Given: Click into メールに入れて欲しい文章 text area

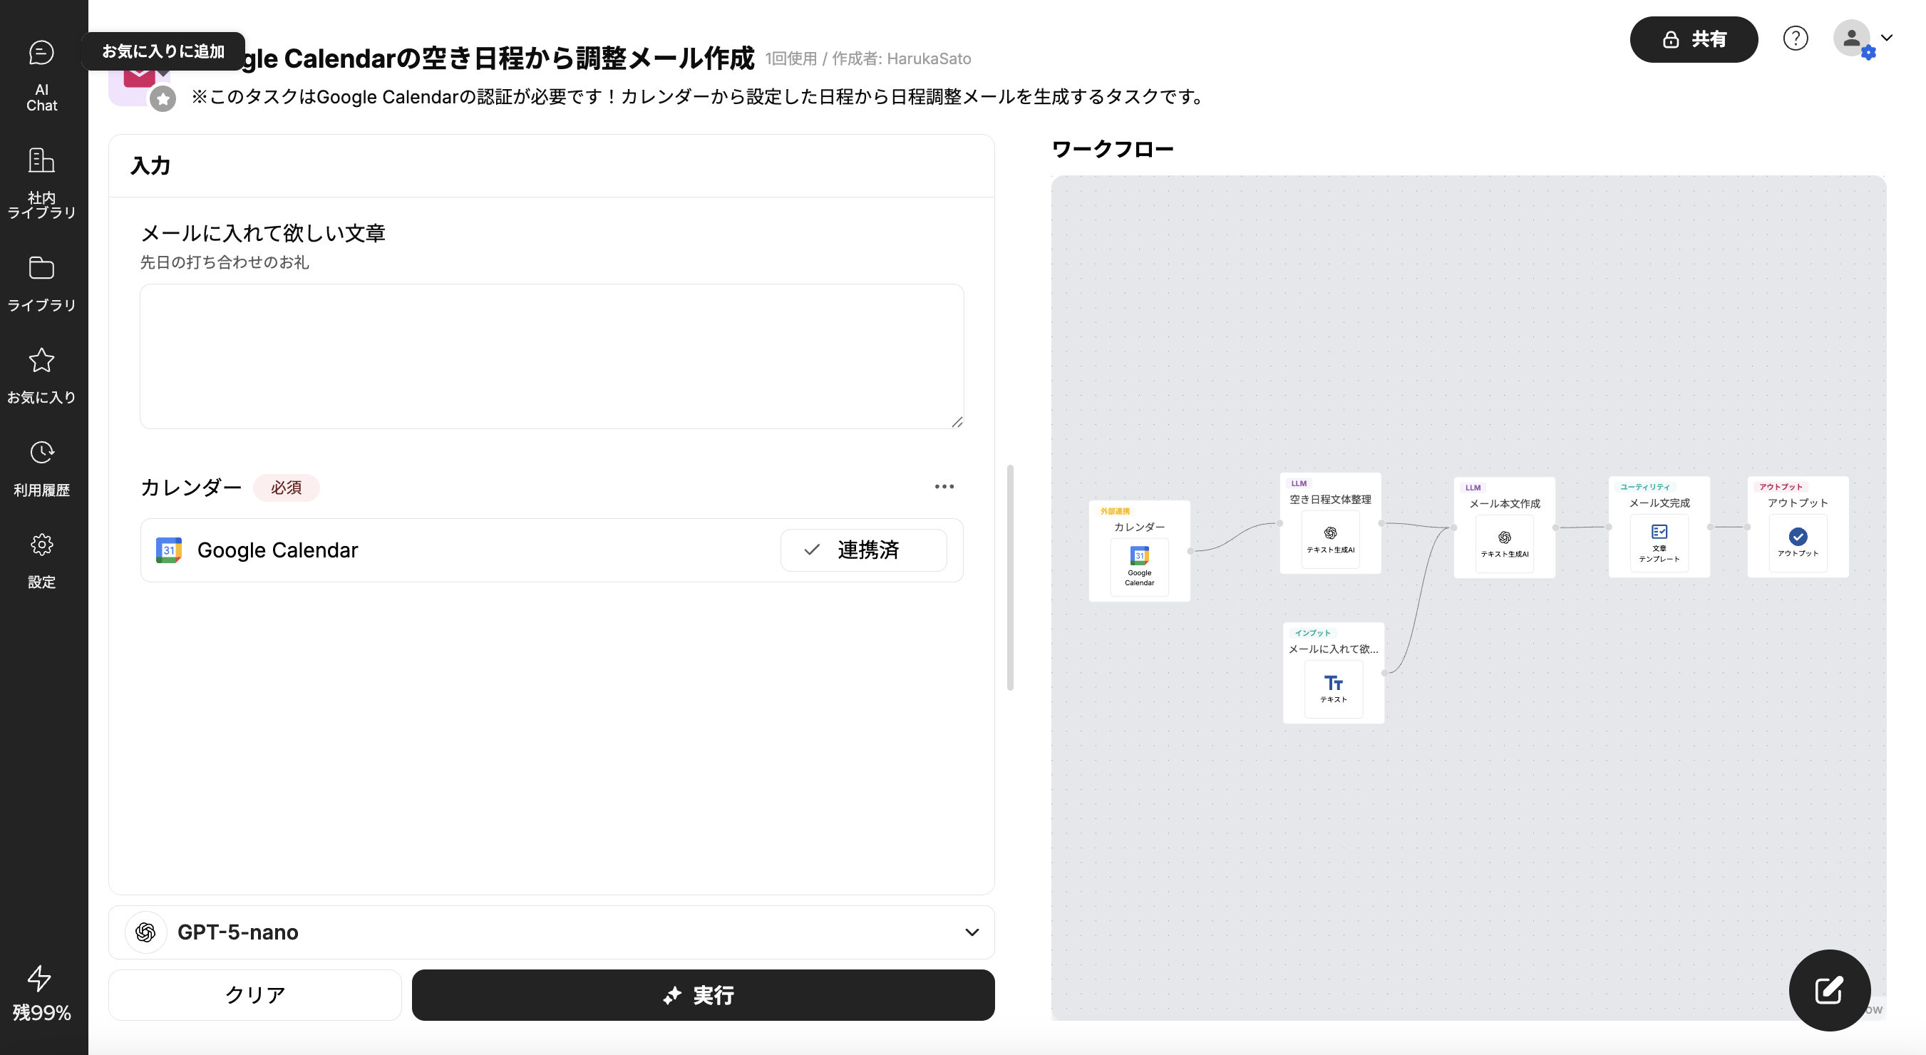Looking at the screenshot, I should (551, 356).
